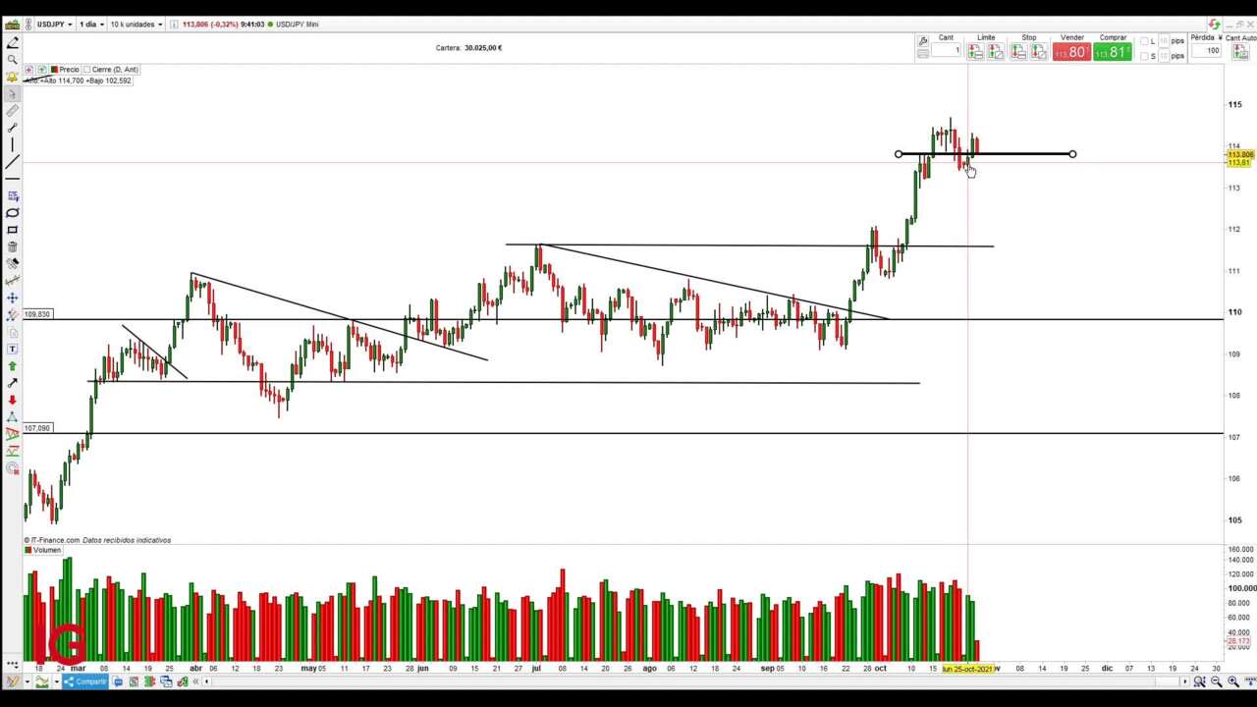1257x707 pixels.
Task: Click the second Stop order icon
Action: pyautogui.click(x=1039, y=51)
